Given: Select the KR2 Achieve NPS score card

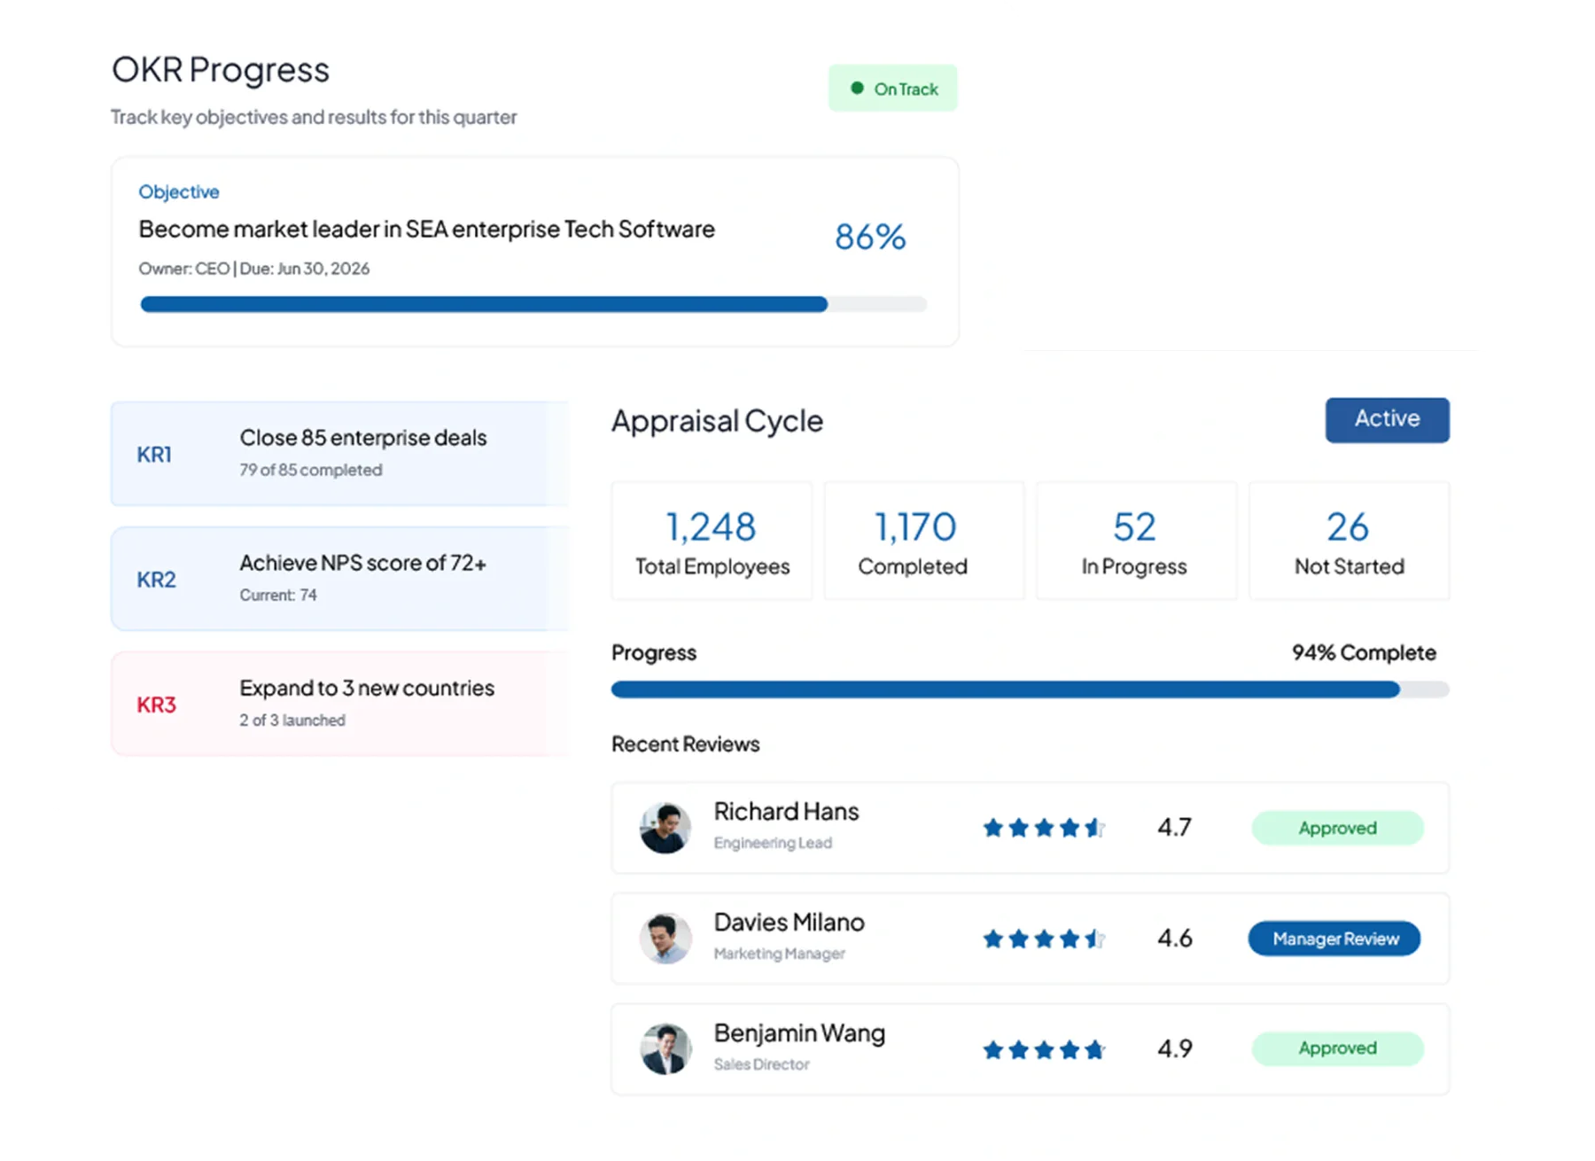Looking at the screenshot, I should coord(339,579).
